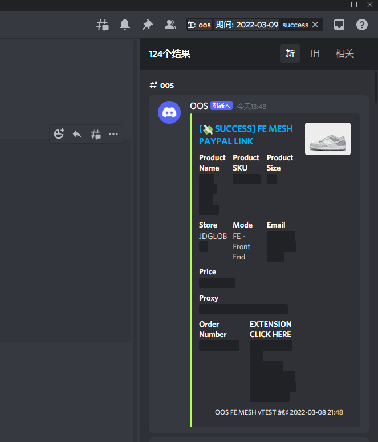The image size is (378, 442).
Task: Sort results by 新 tab
Action: [290, 54]
